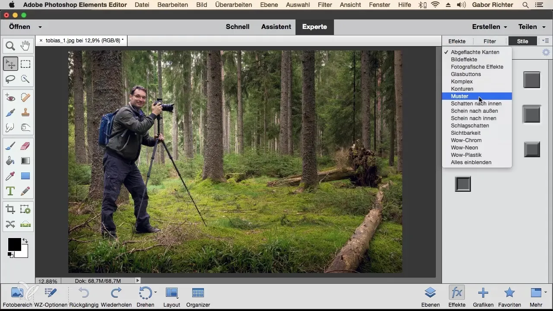Image resolution: width=553 pixels, height=311 pixels.
Task: Select the Pencil tool
Action: point(25,190)
